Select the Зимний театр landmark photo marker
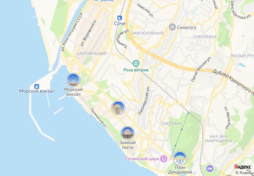 coord(127,133)
